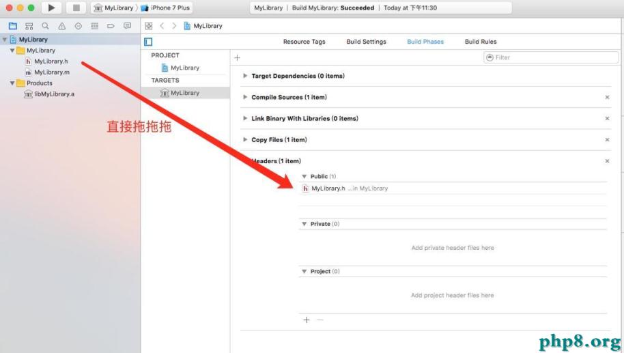Show the Symbol navigator
The width and height of the screenshot is (624, 353).
tap(29, 26)
